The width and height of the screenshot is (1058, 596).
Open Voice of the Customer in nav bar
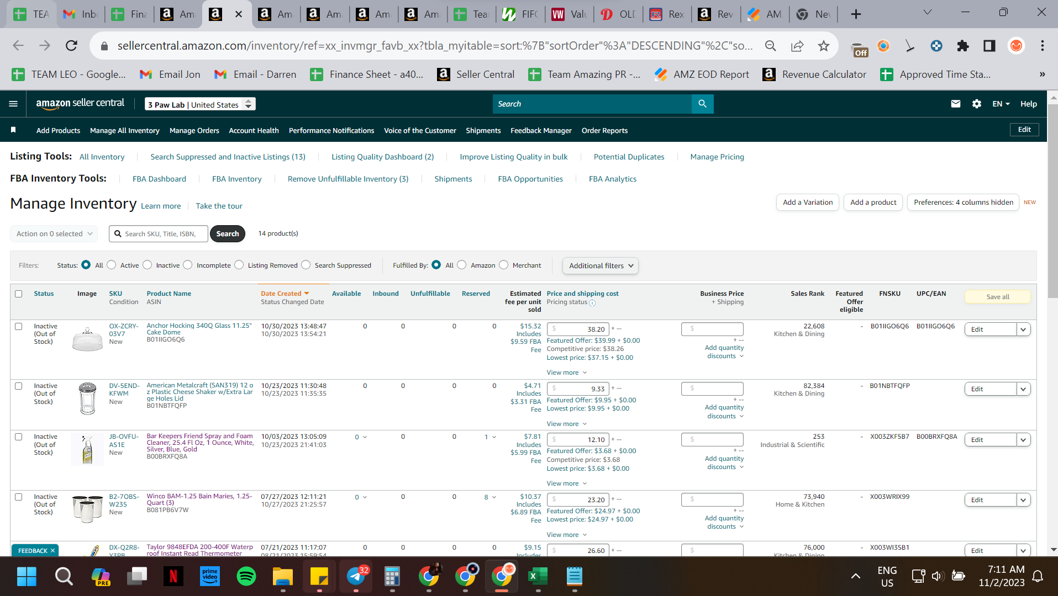click(420, 131)
